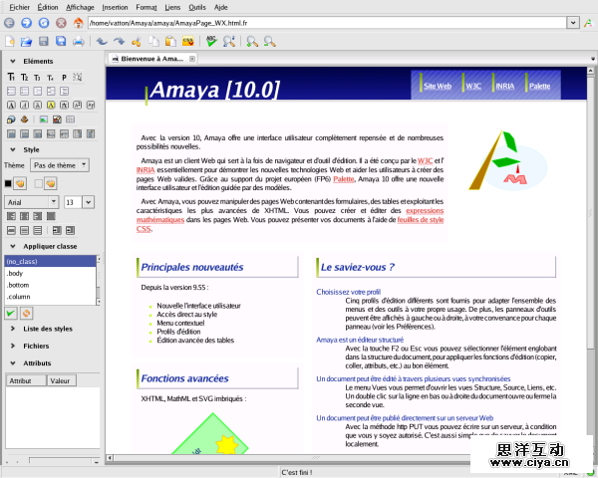Expand the Fichiers panel
598x478 pixels.
13,346
